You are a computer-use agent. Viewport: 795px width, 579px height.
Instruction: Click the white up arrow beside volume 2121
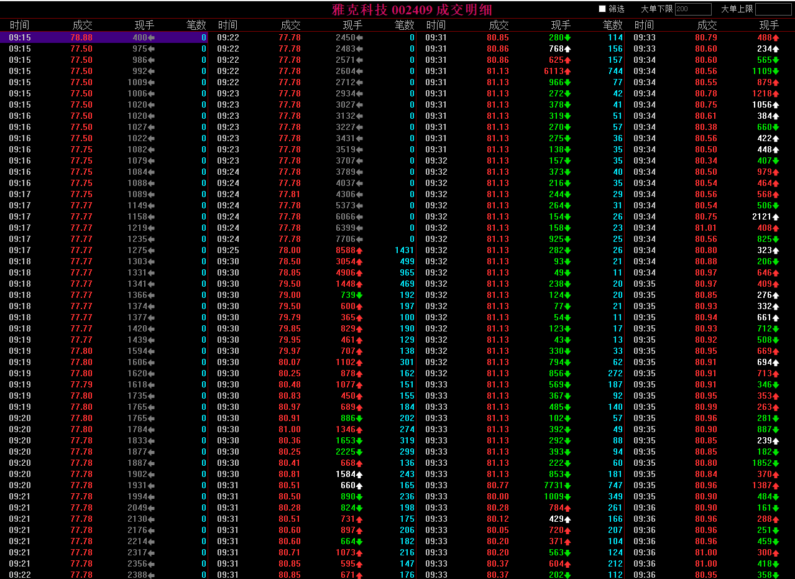tap(776, 216)
